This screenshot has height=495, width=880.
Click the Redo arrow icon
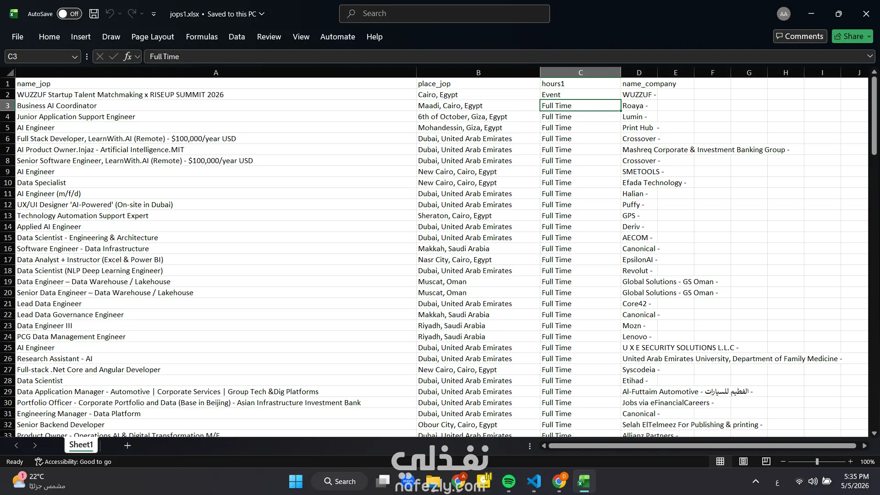click(132, 14)
